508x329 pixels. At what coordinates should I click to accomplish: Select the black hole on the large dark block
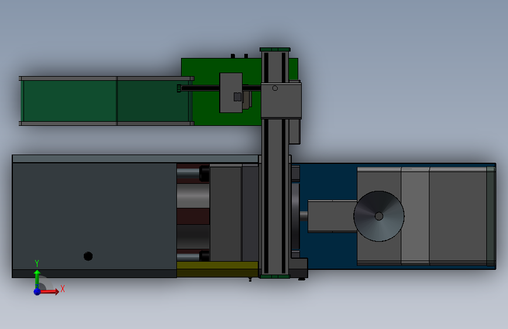tap(88, 256)
